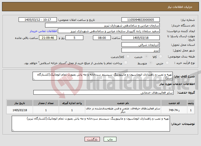Click the جزئیات اطلاعات نیاز header title

[180, 7]
